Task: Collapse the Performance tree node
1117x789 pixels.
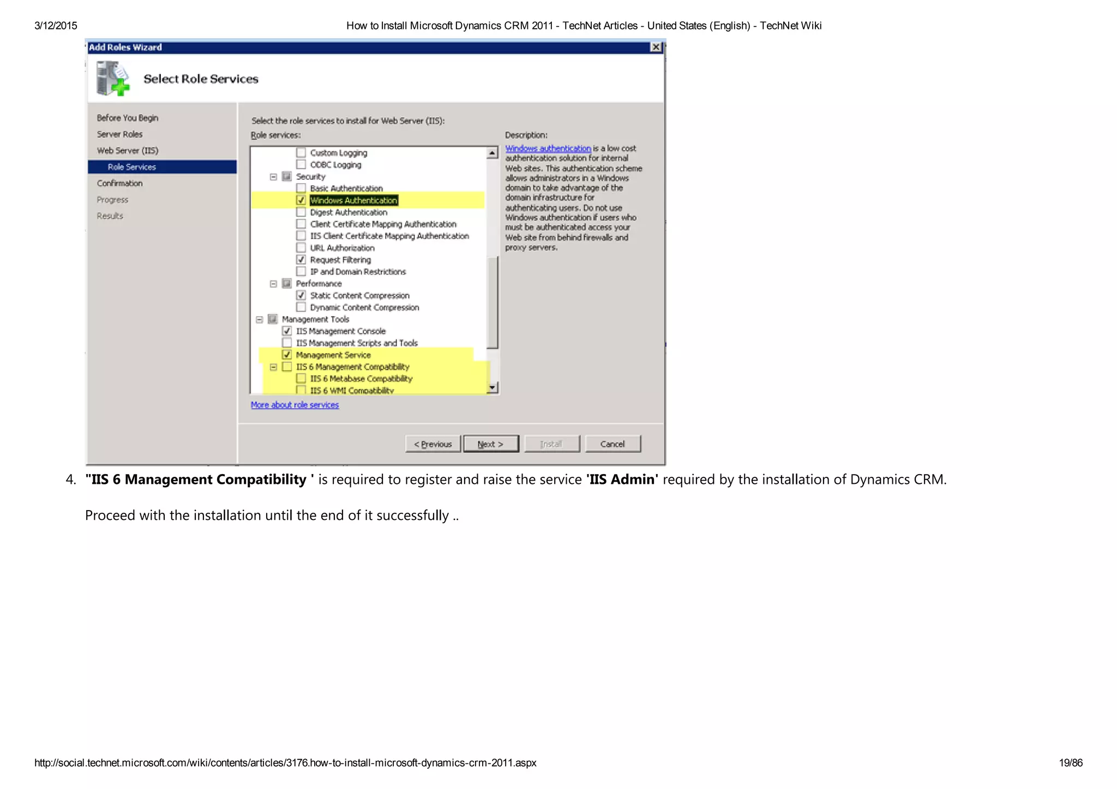Action: 273,283
